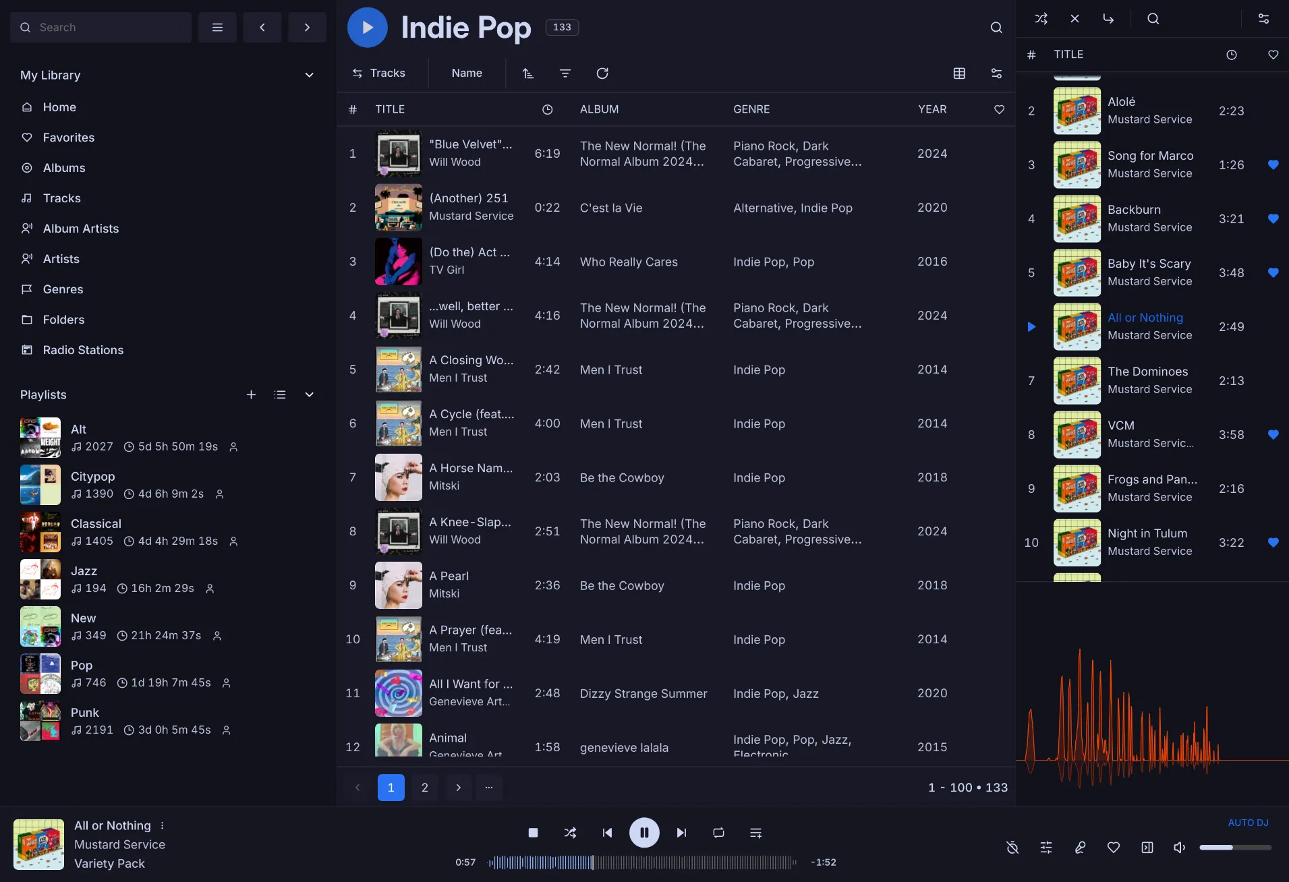Stop playback
Screen dimensions: 1289x882
[x=533, y=833]
